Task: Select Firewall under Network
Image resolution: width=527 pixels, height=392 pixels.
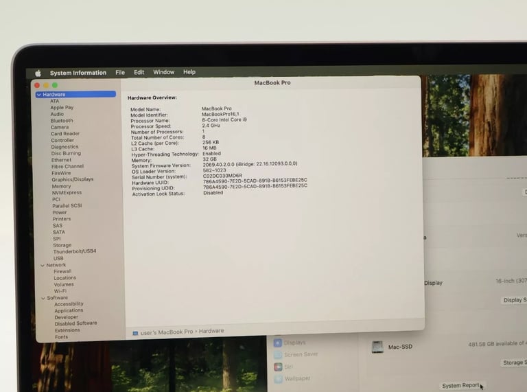Action: pyautogui.click(x=62, y=271)
